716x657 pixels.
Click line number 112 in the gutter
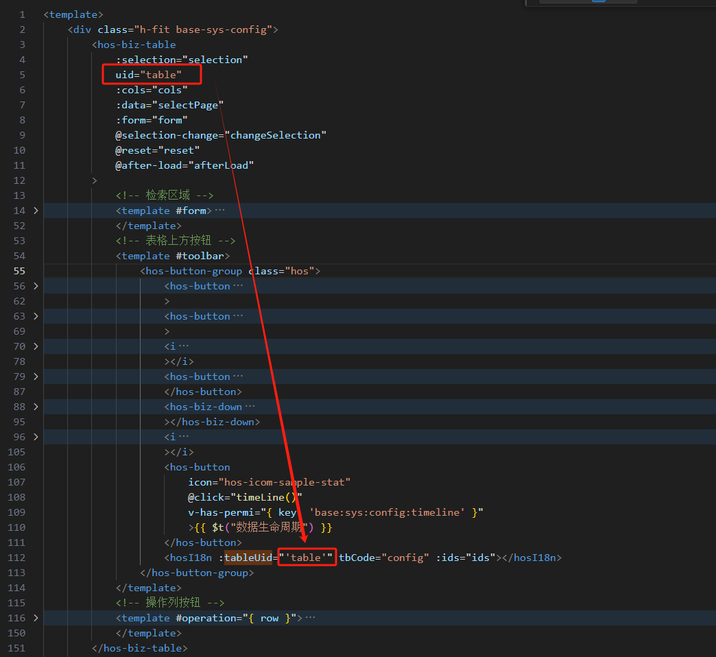coord(16,558)
